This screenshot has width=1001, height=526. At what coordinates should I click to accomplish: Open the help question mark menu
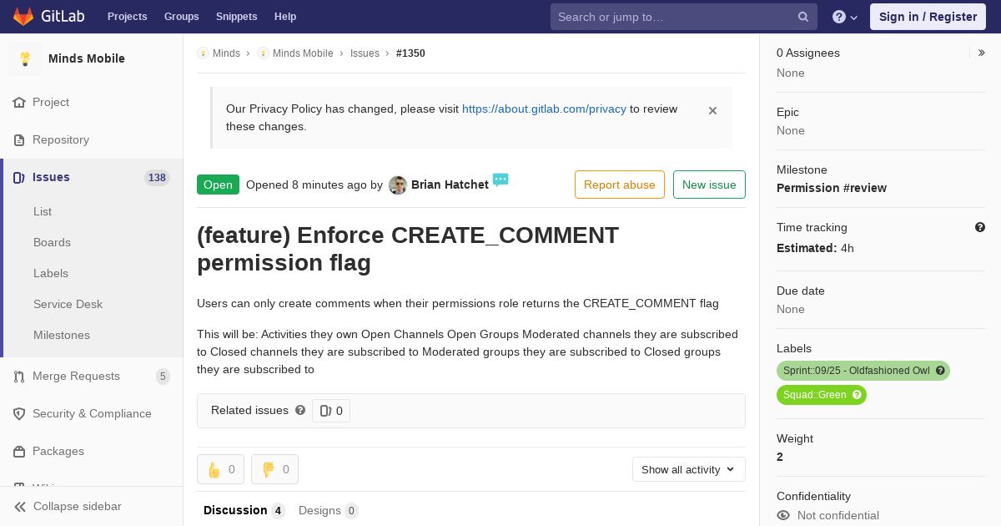(x=845, y=17)
